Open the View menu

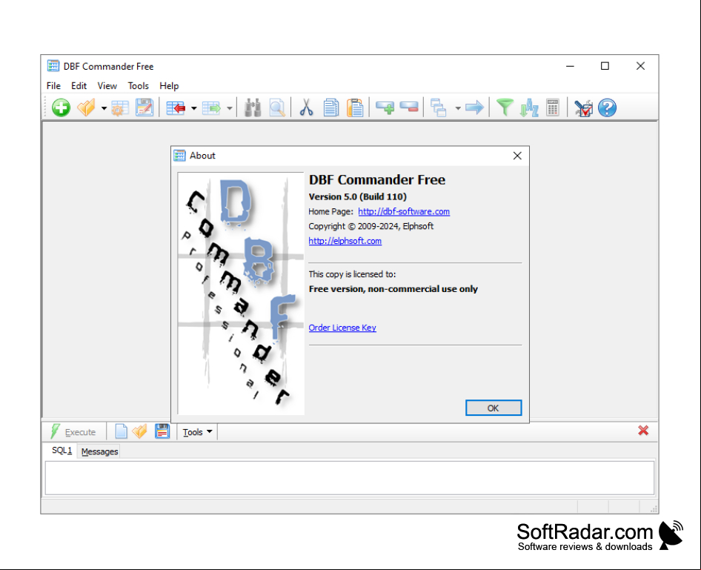pos(107,86)
